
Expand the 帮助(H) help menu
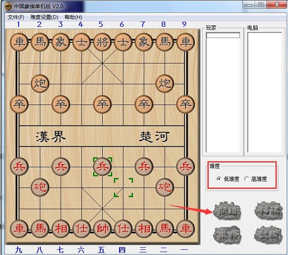click(73, 17)
